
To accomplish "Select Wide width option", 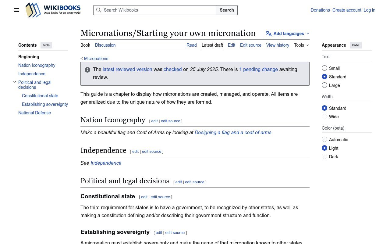I will 324,117.
